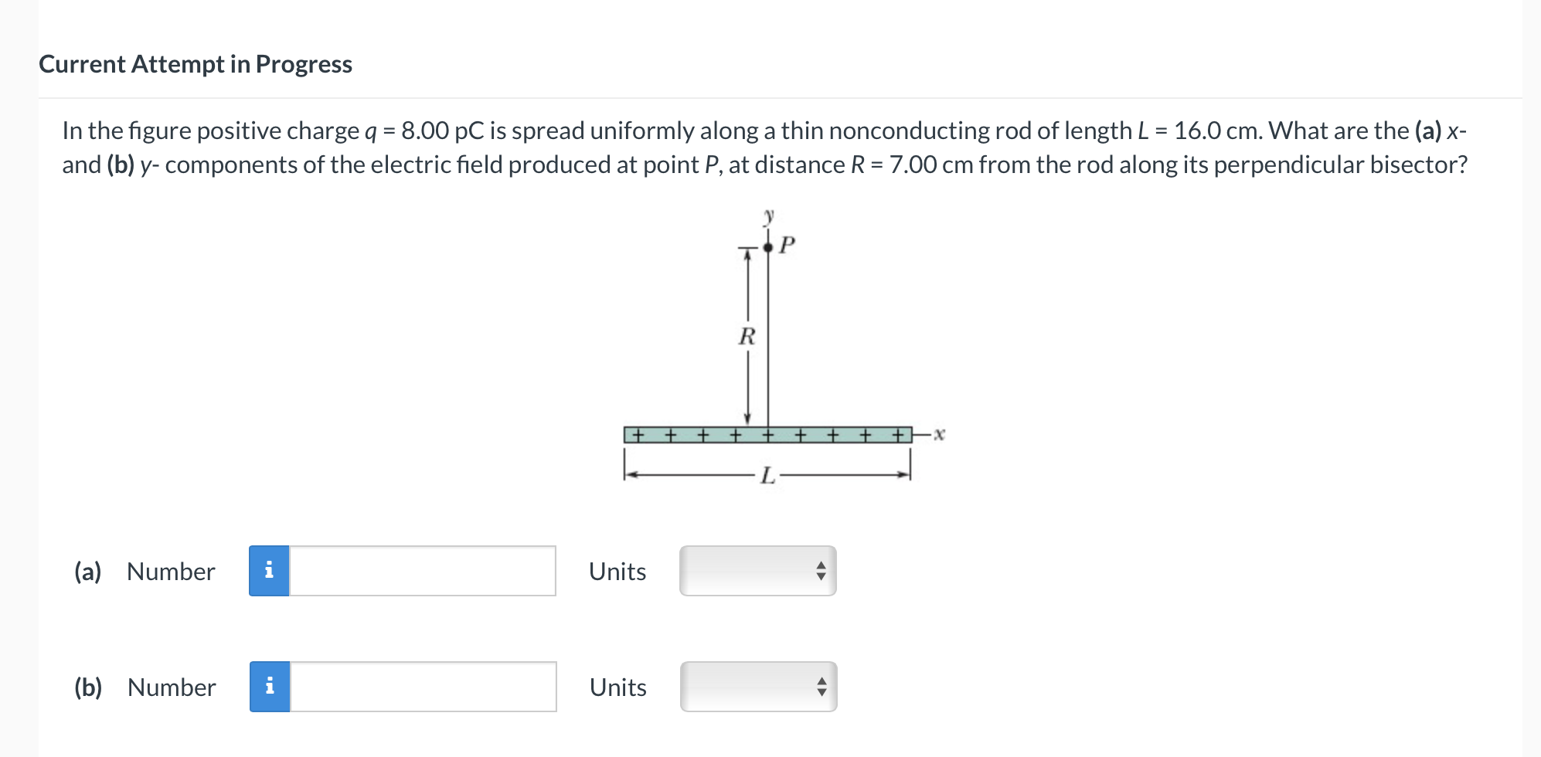This screenshot has width=1541, height=757.
Task: Click the info icon next to (a) Number
Action: click(269, 571)
